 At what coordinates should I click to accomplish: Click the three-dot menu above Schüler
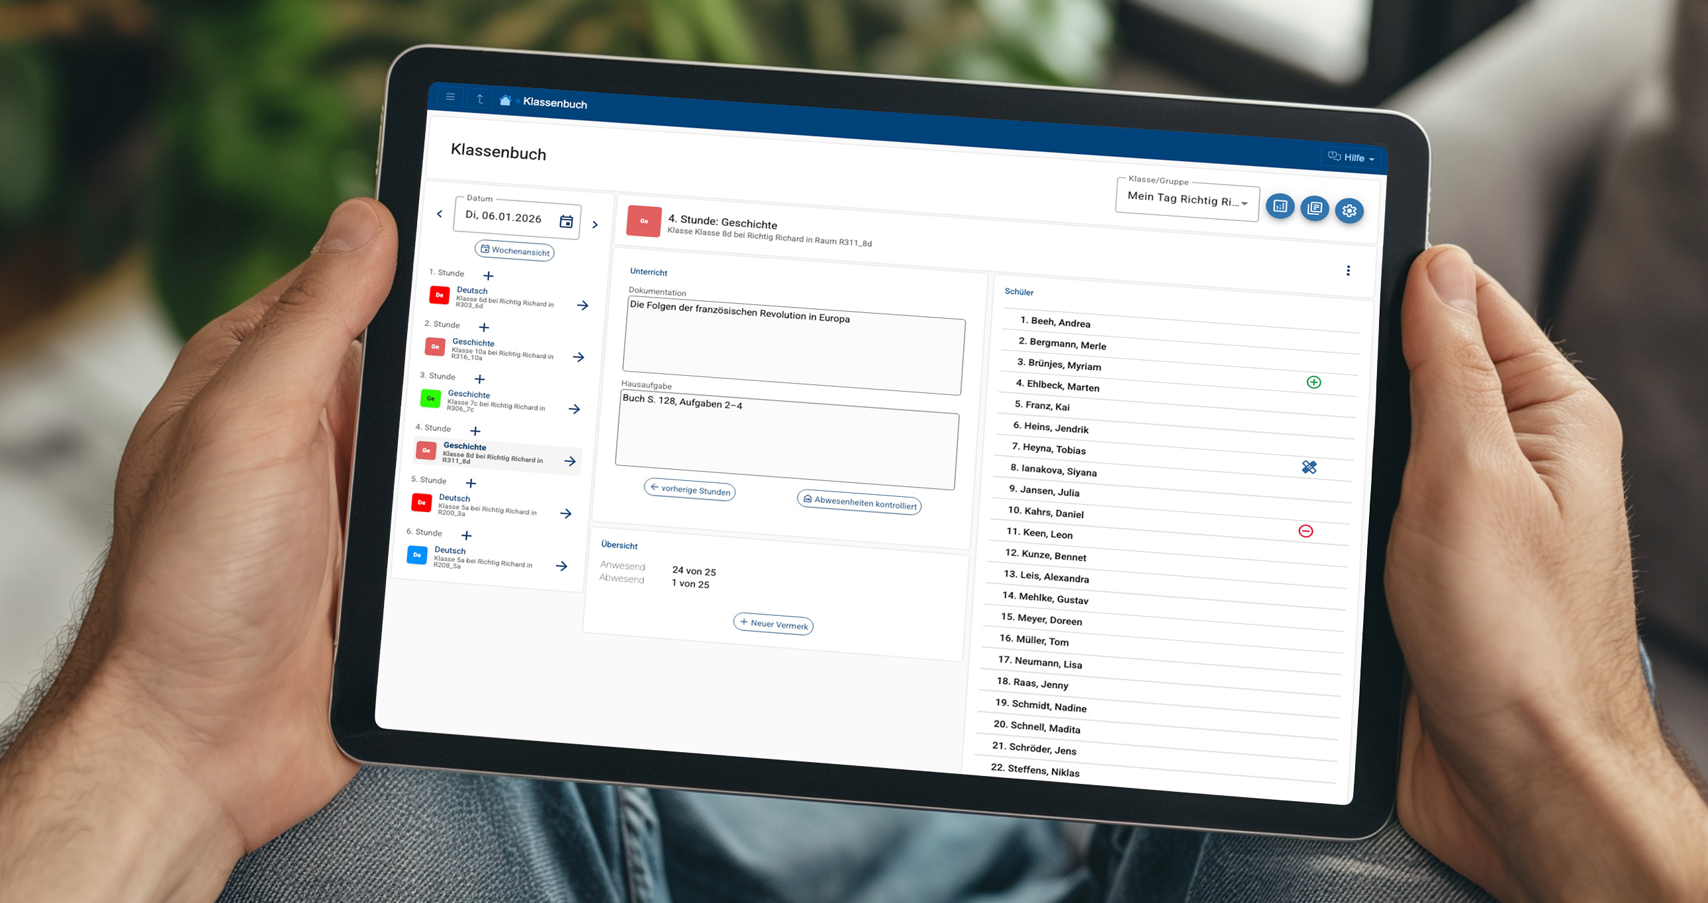pos(1348,271)
